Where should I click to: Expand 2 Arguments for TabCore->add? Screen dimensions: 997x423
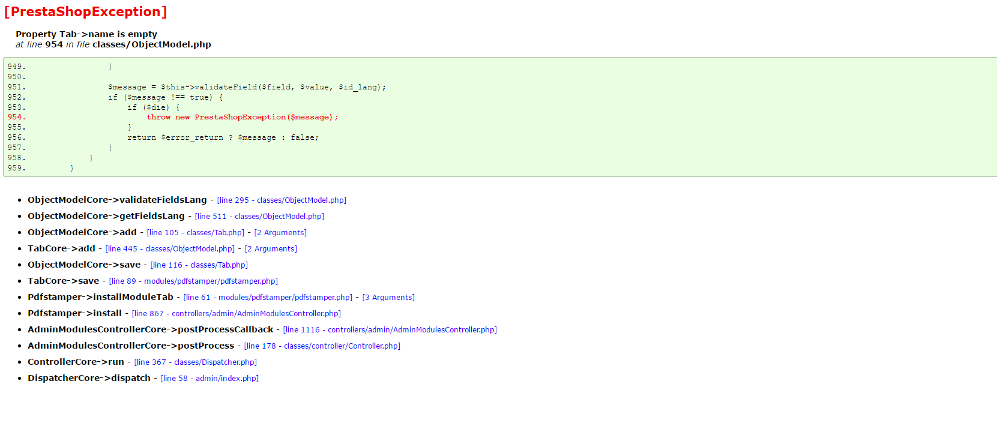(271, 249)
